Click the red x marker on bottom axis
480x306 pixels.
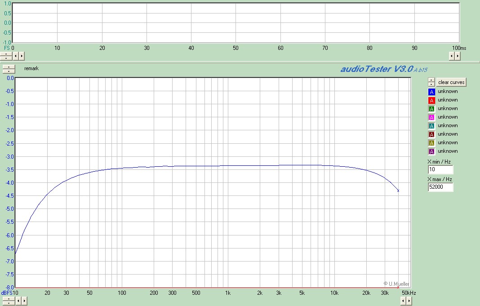(398, 287)
